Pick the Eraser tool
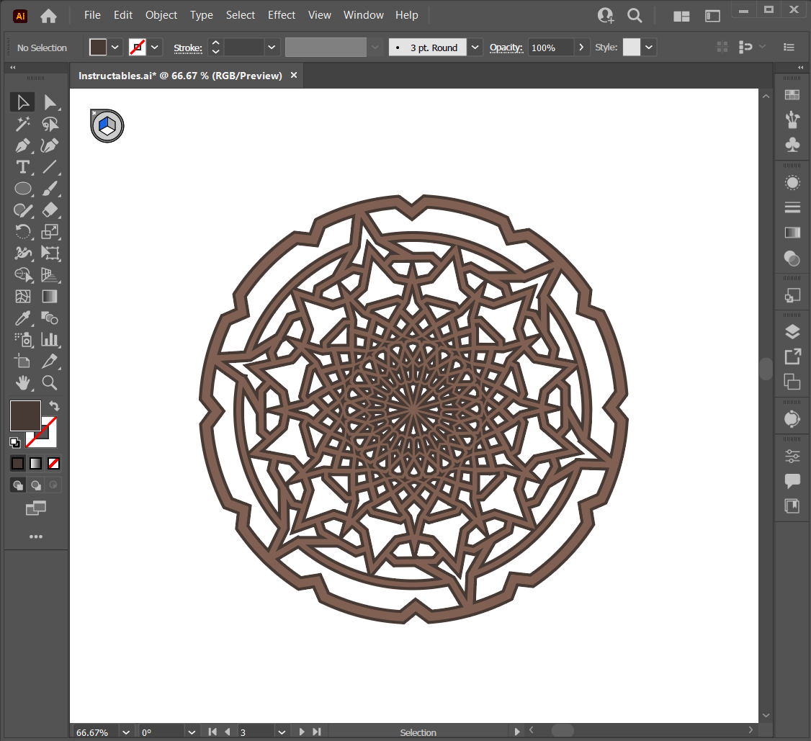This screenshot has width=811, height=741. point(50,210)
